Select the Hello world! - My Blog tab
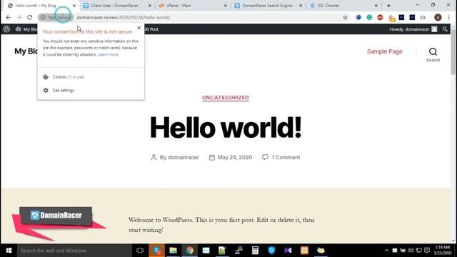 click(36, 6)
